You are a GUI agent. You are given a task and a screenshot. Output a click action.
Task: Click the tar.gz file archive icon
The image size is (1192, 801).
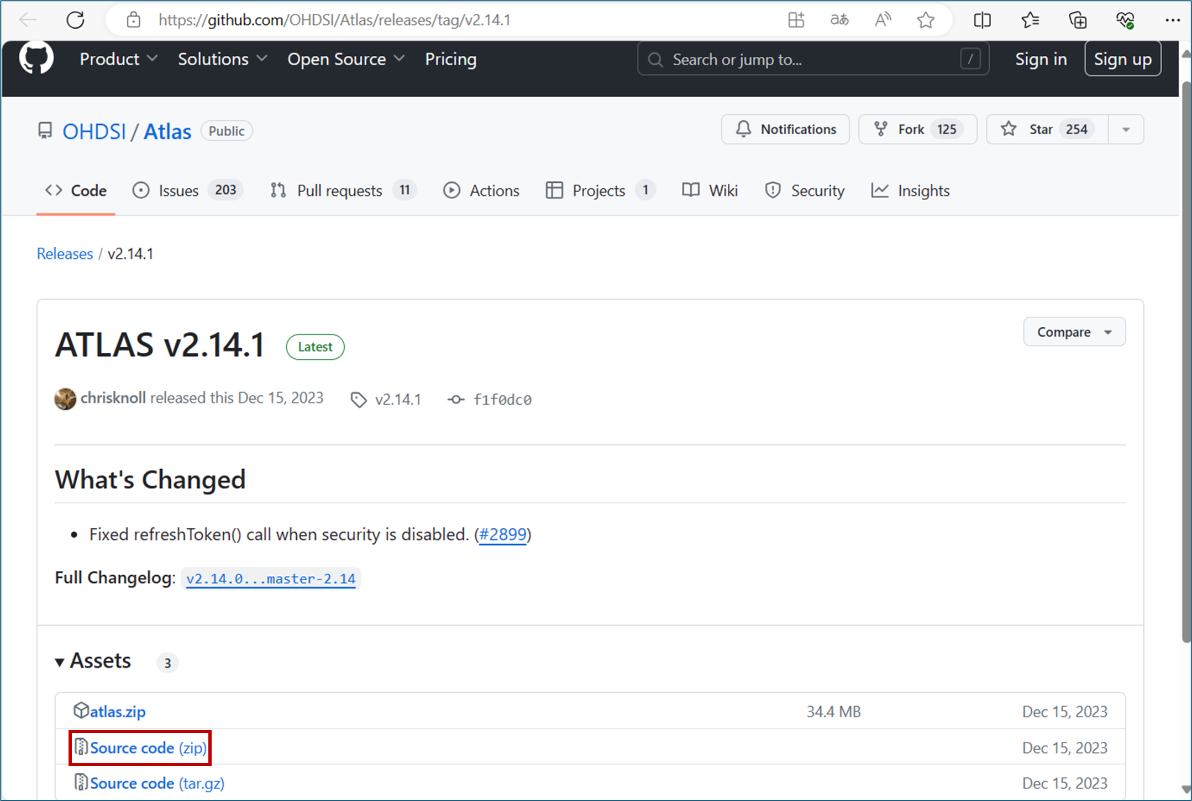(x=81, y=782)
